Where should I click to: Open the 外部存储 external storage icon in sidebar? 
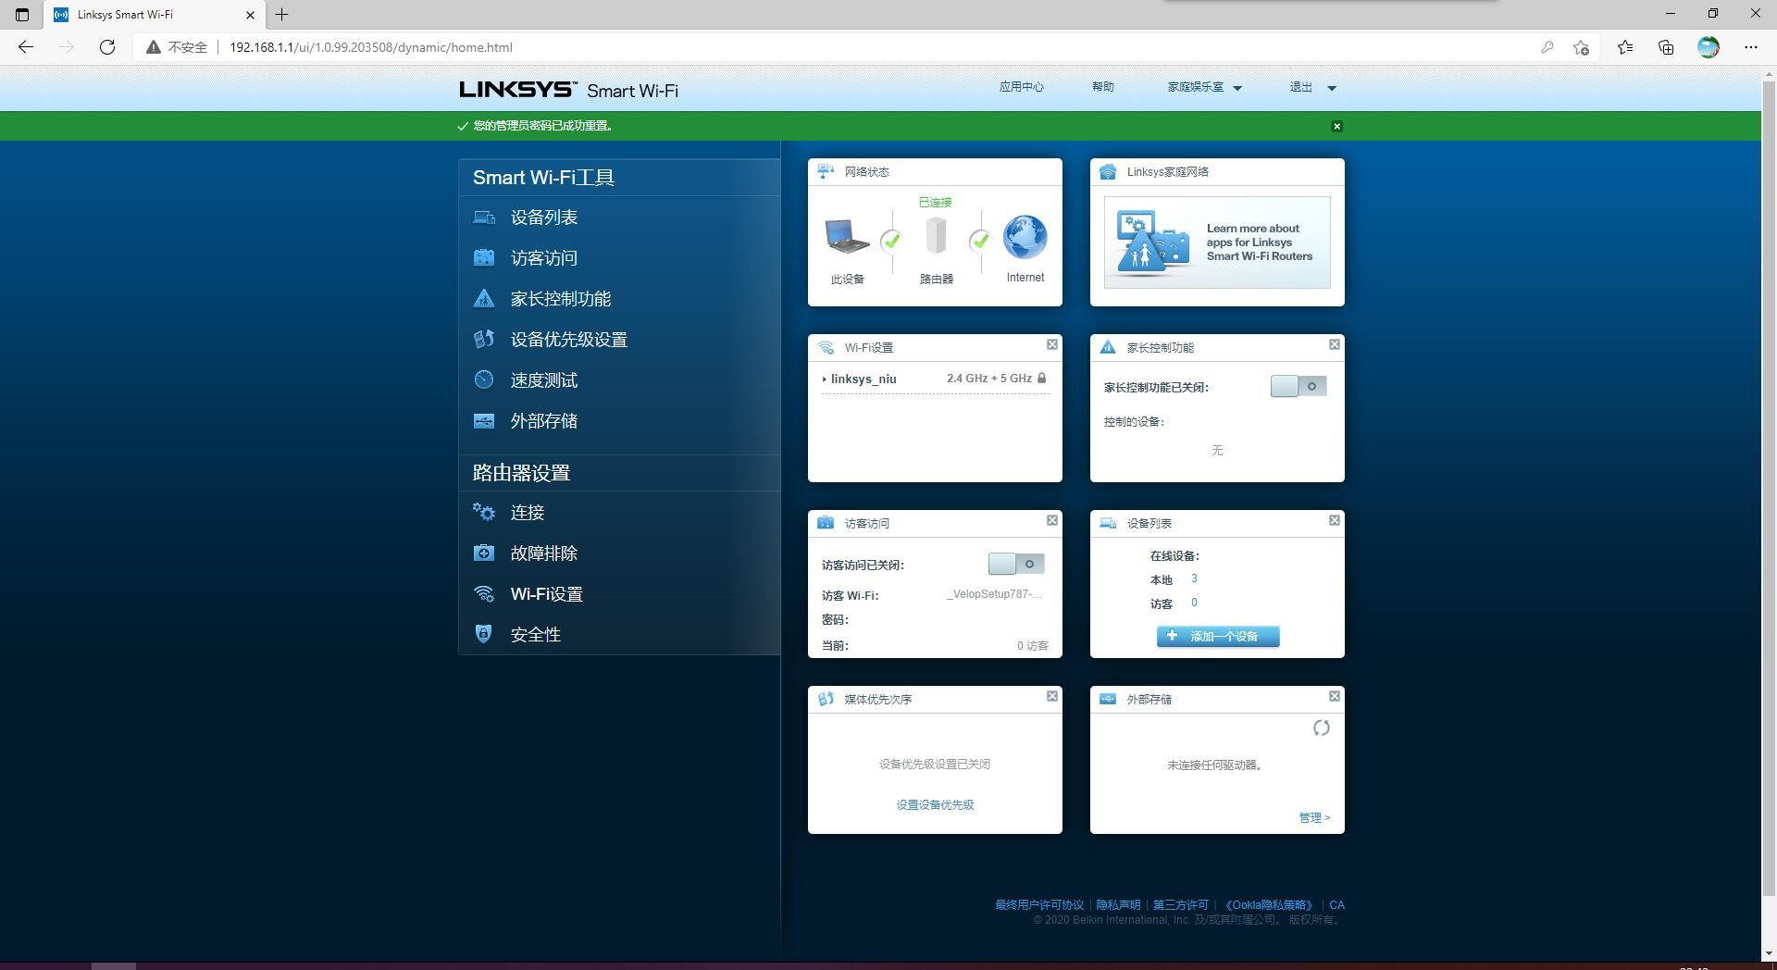[x=484, y=421]
